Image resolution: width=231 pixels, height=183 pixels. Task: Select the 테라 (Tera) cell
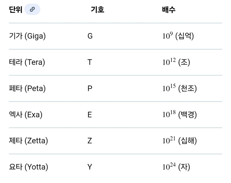[x=27, y=62]
